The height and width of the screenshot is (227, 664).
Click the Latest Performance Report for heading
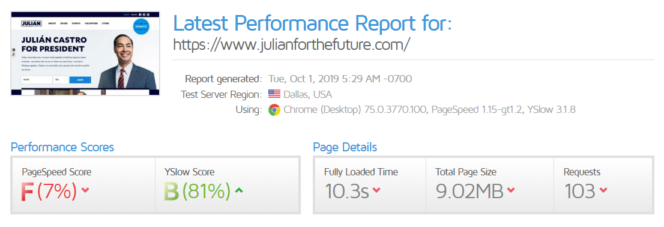click(x=313, y=23)
